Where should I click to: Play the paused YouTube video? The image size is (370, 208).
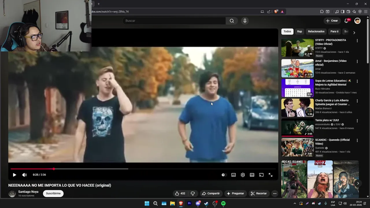click(x=14, y=175)
